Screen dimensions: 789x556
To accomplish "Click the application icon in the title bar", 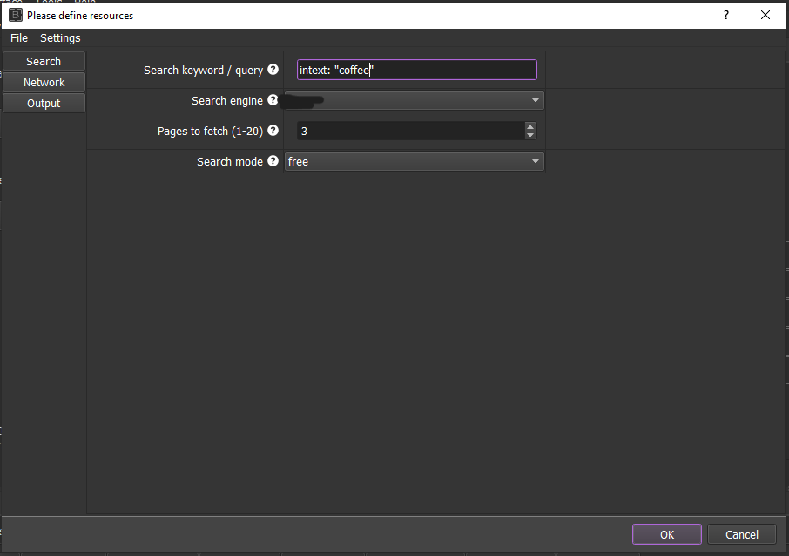I will (16, 15).
